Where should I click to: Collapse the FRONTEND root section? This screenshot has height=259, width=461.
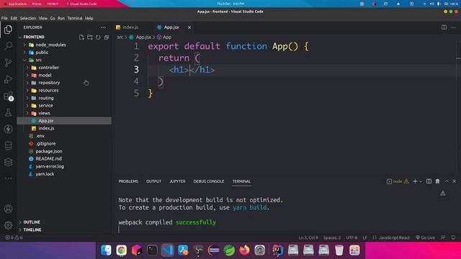(34, 37)
